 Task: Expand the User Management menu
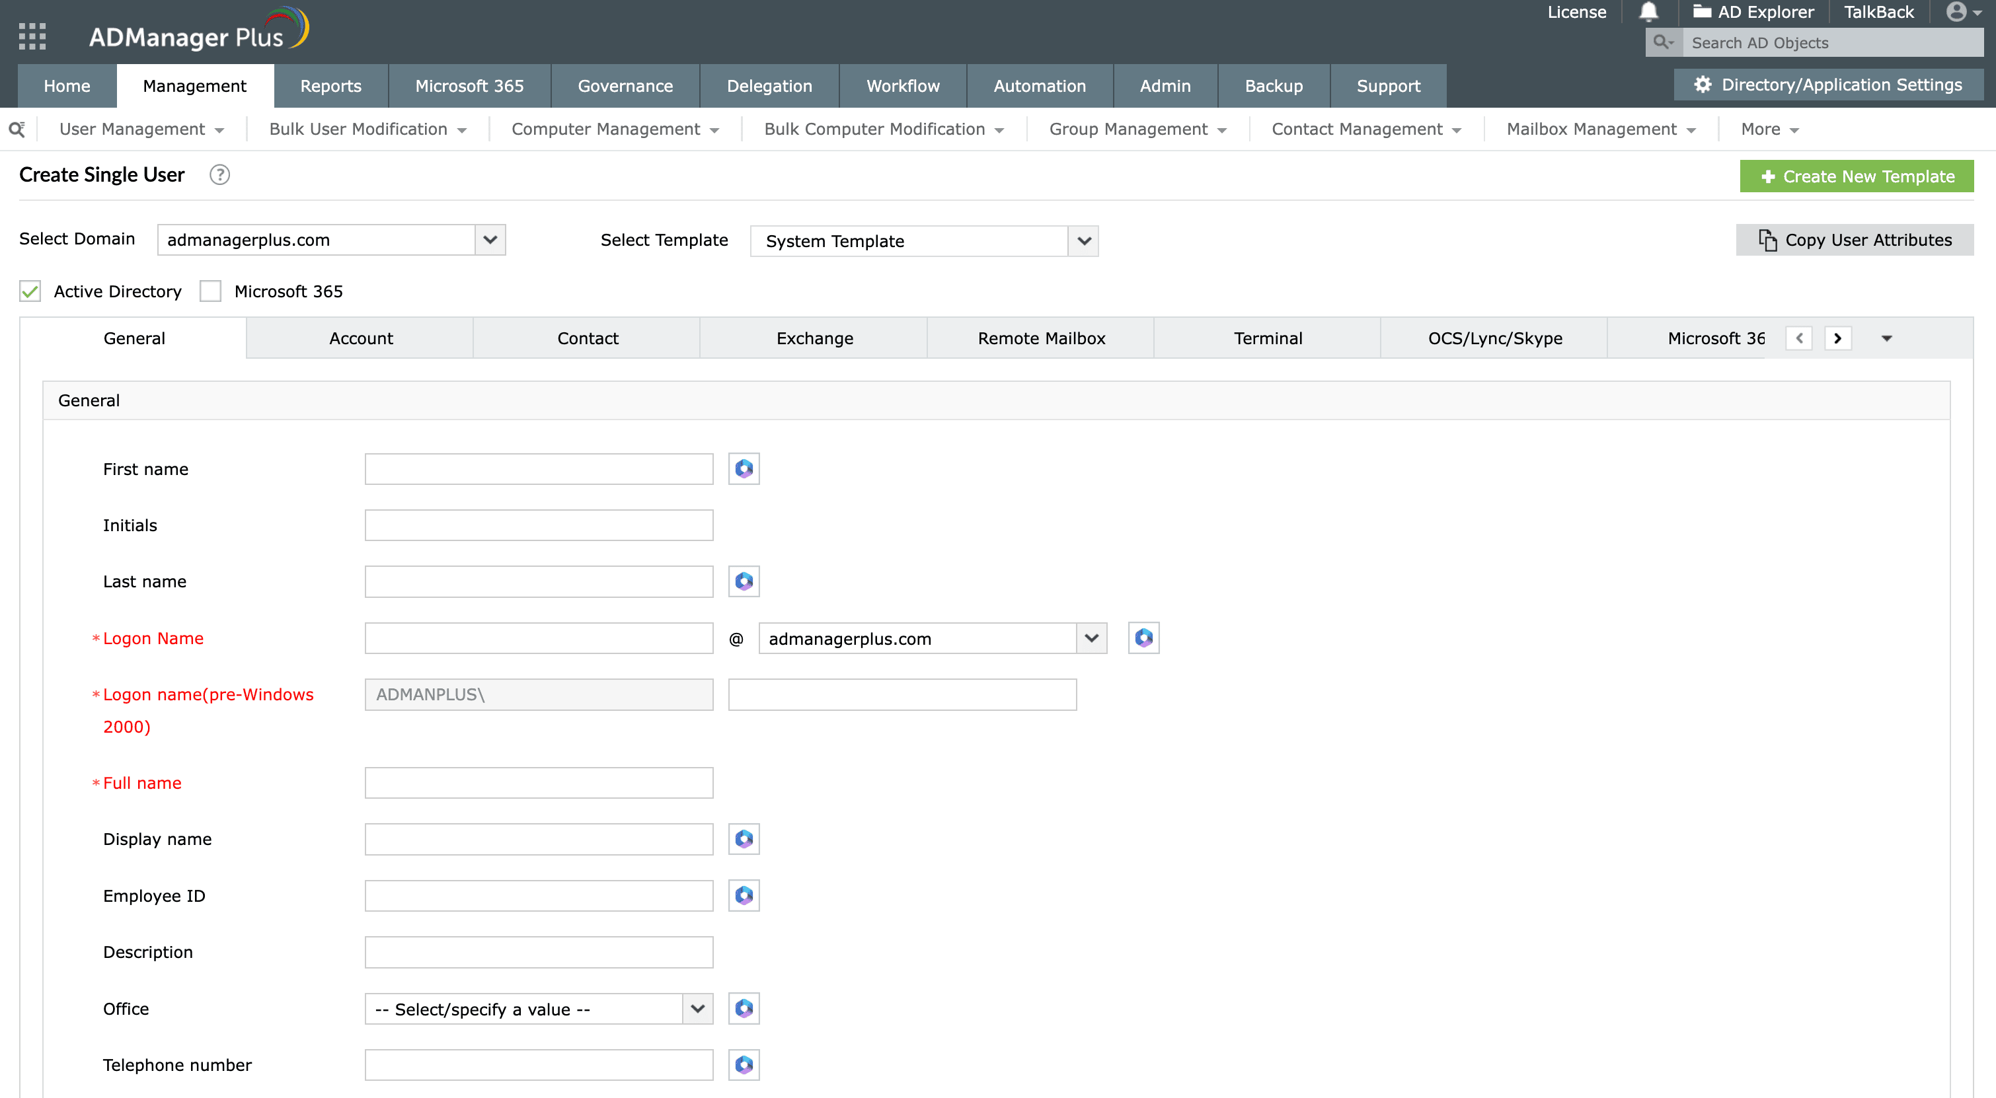[x=142, y=129]
